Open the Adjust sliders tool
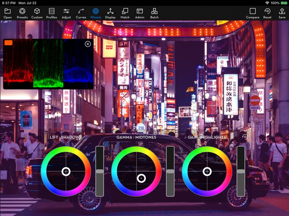Viewport: 289px width, 216px height. tap(66, 13)
